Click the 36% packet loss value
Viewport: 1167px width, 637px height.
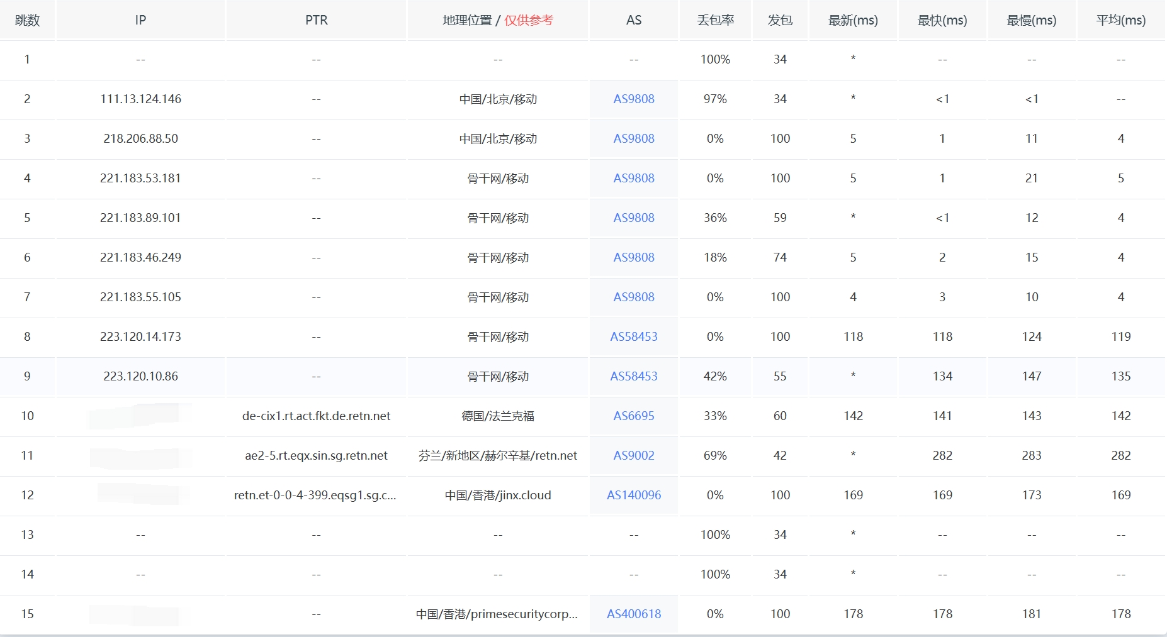(715, 218)
